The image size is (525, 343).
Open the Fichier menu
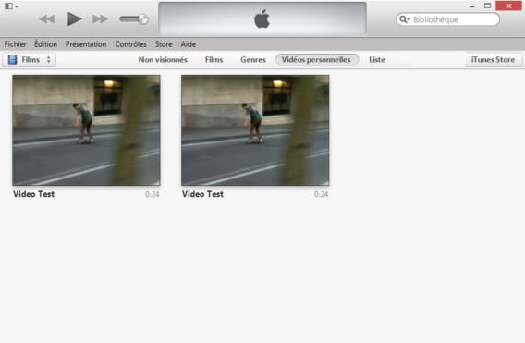(x=15, y=44)
